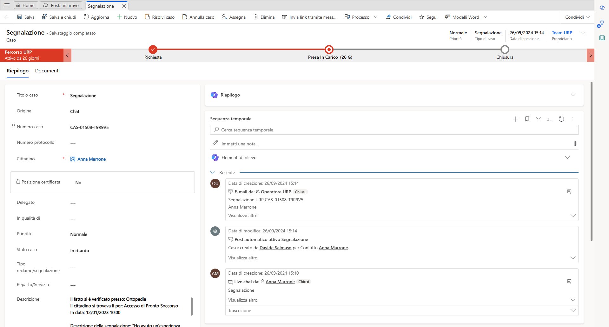This screenshot has height=327, width=609.
Task: Click the Cerca sequenza temporale search field
Action: pyautogui.click(x=394, y=130)
